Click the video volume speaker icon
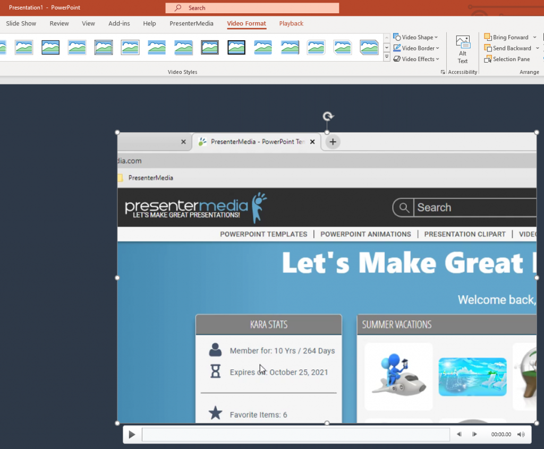This screenshot has width=544, height=449. click(521, 434)
